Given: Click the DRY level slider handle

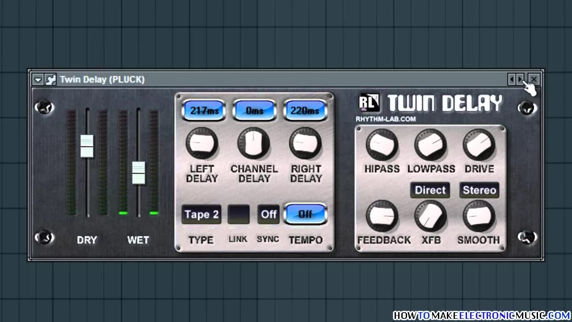Looking at the screenshot, I should click(x=87, y=146).
